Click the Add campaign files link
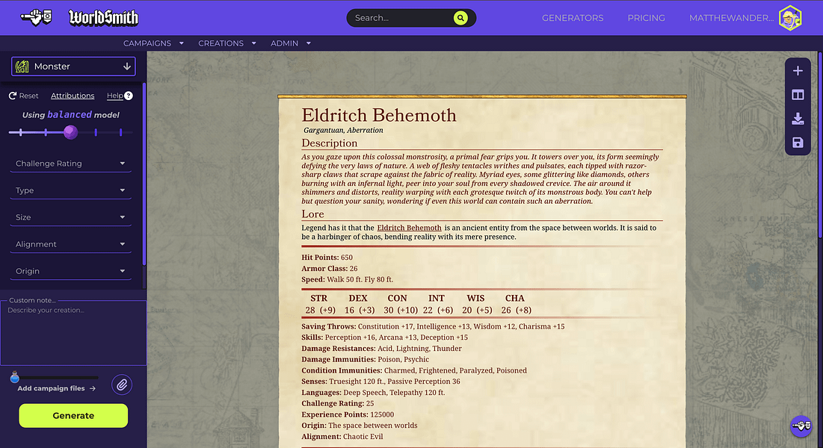 click(57, 388)
